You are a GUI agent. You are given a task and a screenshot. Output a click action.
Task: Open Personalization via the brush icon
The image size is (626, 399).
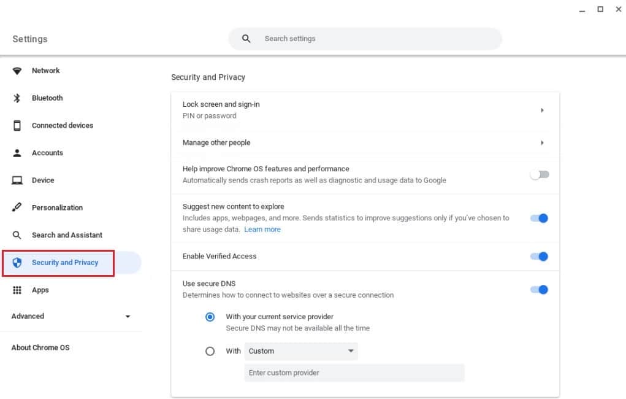pos(17,207)
